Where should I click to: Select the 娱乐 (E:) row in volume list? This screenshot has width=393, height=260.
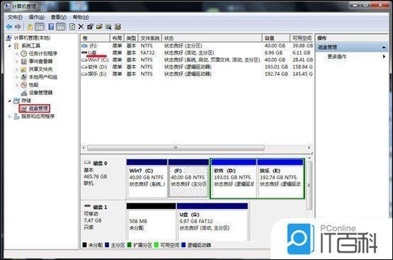coord(197,74)
